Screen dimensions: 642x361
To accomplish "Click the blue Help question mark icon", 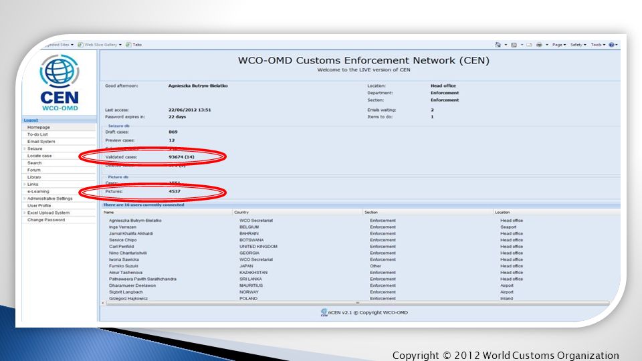I will pyautogui.click(x=611, y=45).
